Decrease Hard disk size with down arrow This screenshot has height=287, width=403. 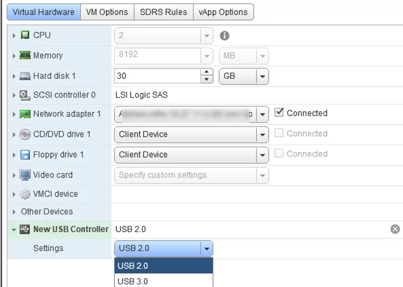point(207,79)
